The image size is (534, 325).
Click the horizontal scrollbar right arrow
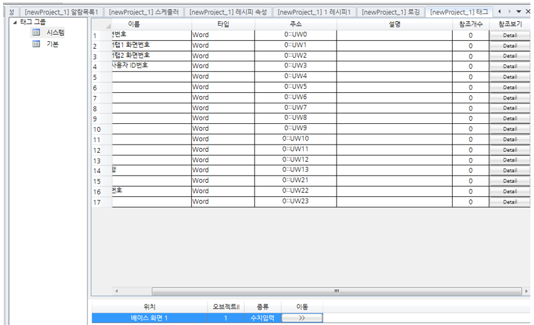click(527, 291)
